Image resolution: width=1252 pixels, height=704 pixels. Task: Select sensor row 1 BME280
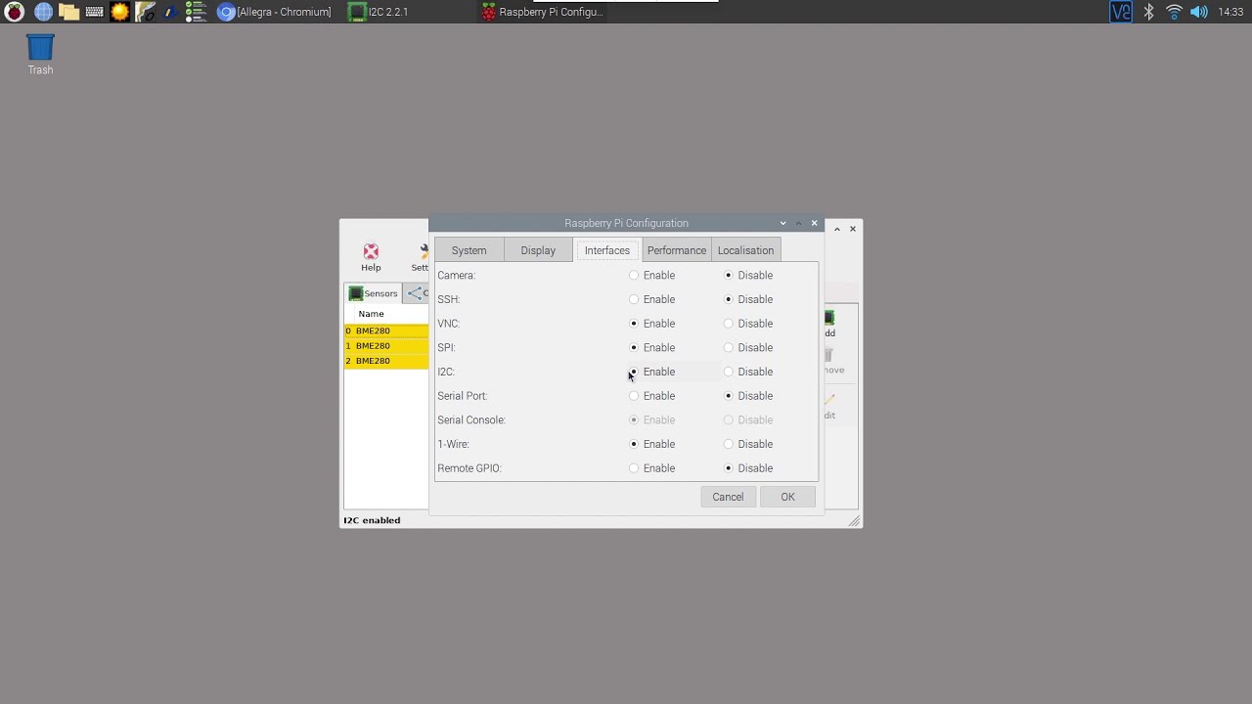click(x=386, y=346)
